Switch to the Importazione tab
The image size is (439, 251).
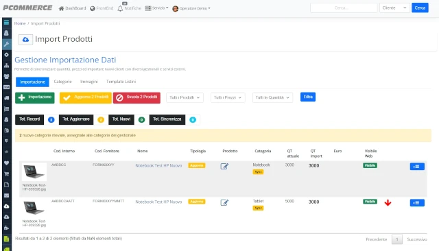pos(32,82)
